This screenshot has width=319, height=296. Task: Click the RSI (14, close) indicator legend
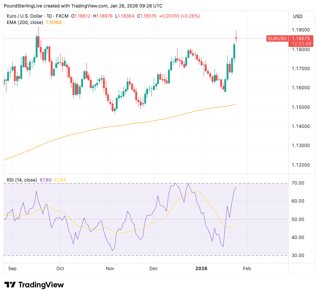pyautogui.click(x=22, y=180)
